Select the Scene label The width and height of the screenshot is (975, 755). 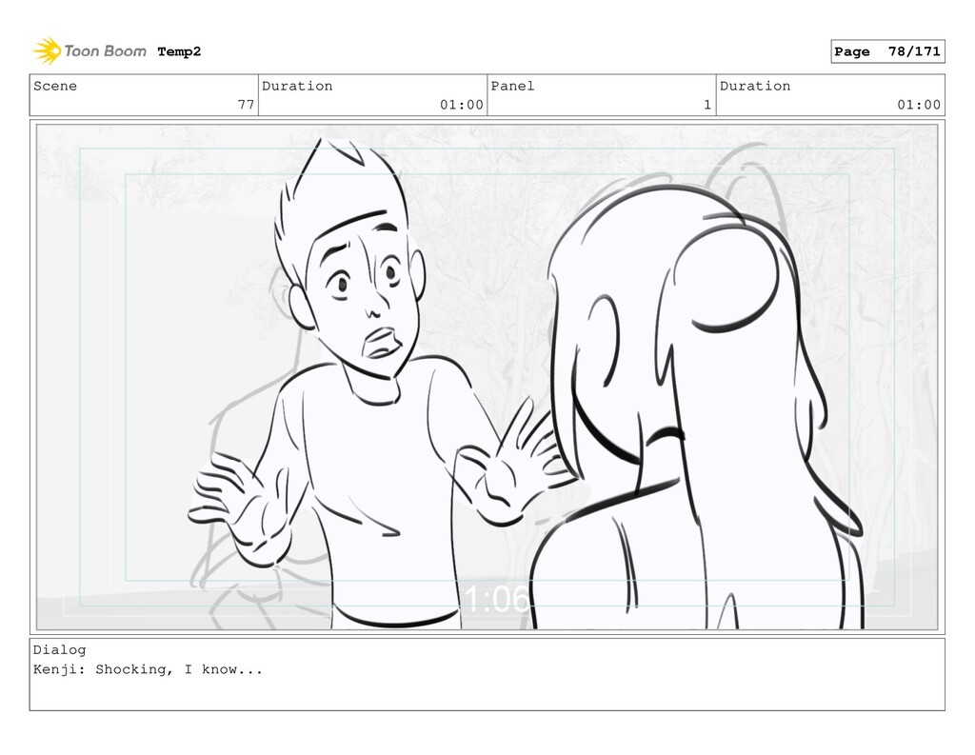55,86
